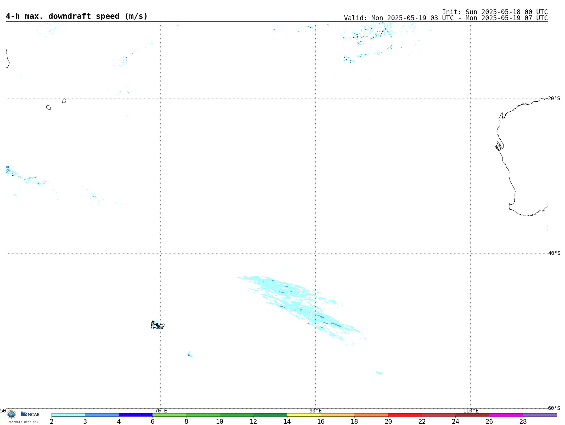Click the map title '4-h max. downdraft speed (m/s)'
Screen dimensions: 565x425
77,16
